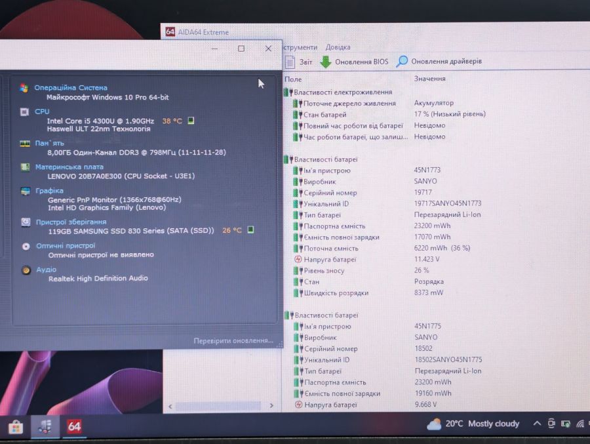The width and height of the screenshot is (590, 444).
Task: Click the Значення column header
Action: tap(429, 78)
